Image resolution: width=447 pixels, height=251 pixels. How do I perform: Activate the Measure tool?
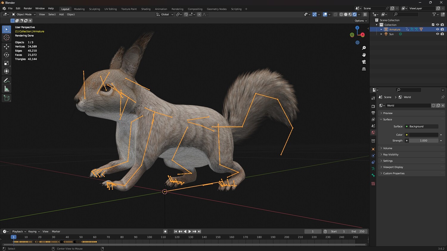(6, 89)
